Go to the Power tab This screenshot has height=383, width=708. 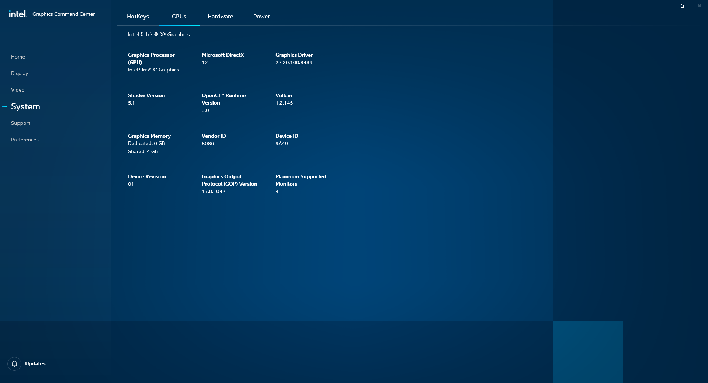pyautogui.click(x=261, y=17)
